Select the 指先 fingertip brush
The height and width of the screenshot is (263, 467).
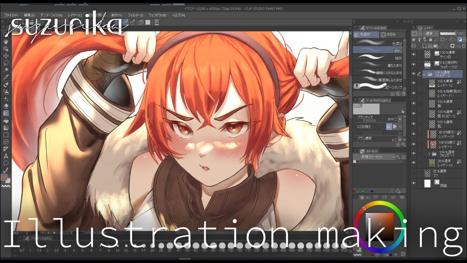coord(378,57)
